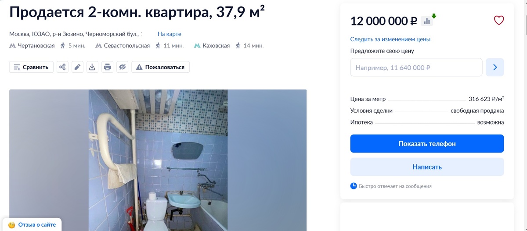Open the Севастопольская metro station link
Image resolution: width=527 pixels, height=231 pixels.
point(127,46)
